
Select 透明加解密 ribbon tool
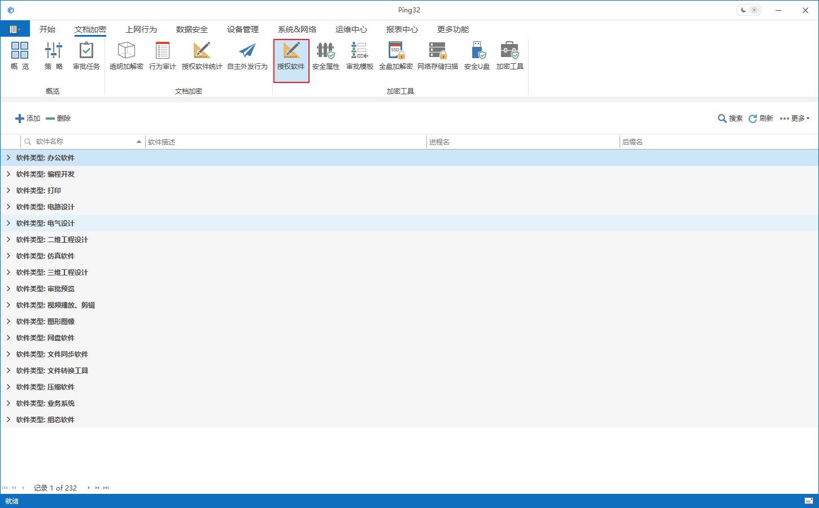(127, 56)
